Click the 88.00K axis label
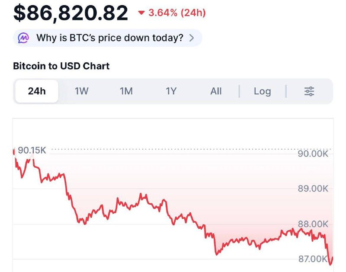This screenshot has width=346, height=272. point(313,224)
